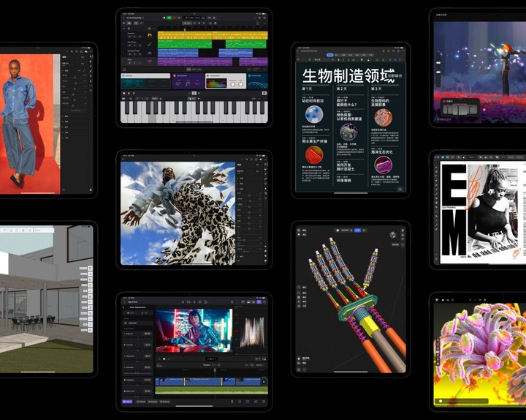
Task: Select the blue highlighted mode button above 3D hand
Action: 358,230
